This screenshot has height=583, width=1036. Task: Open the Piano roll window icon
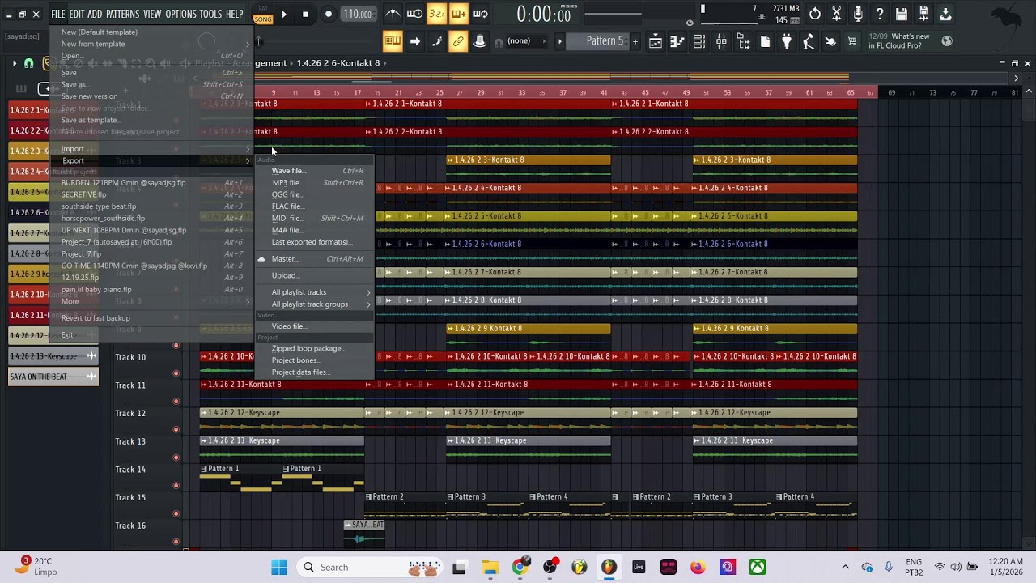coord(677,41)
